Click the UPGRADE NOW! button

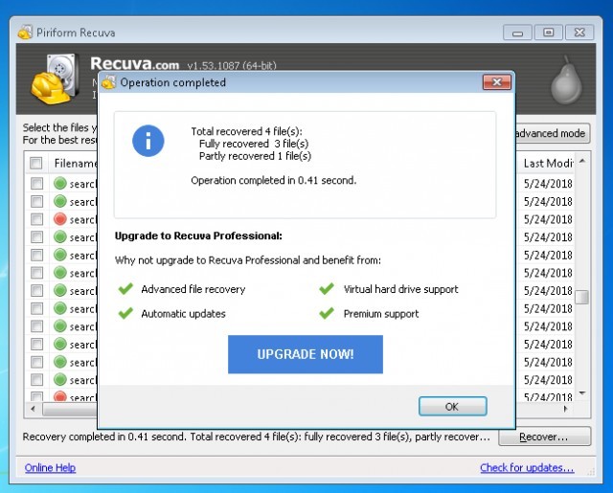point(306,354)
